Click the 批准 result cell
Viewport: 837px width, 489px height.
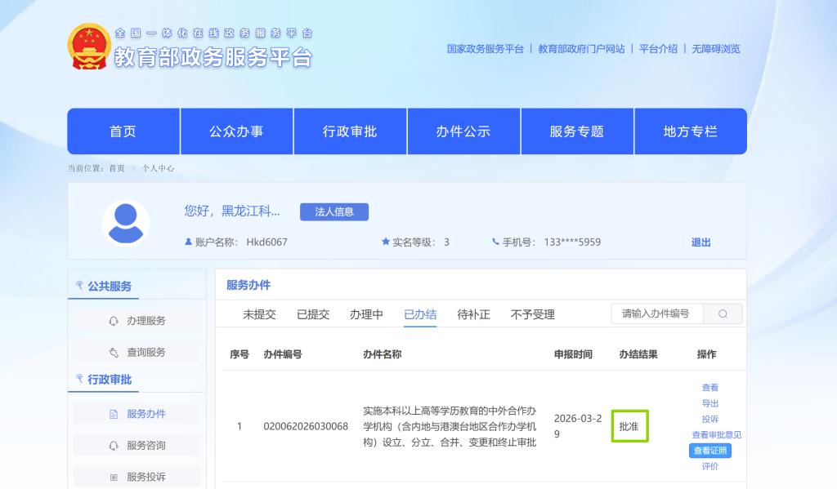[x=629, y=426]
